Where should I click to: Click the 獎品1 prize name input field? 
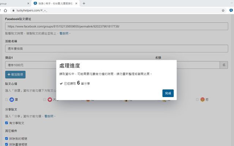31,65
